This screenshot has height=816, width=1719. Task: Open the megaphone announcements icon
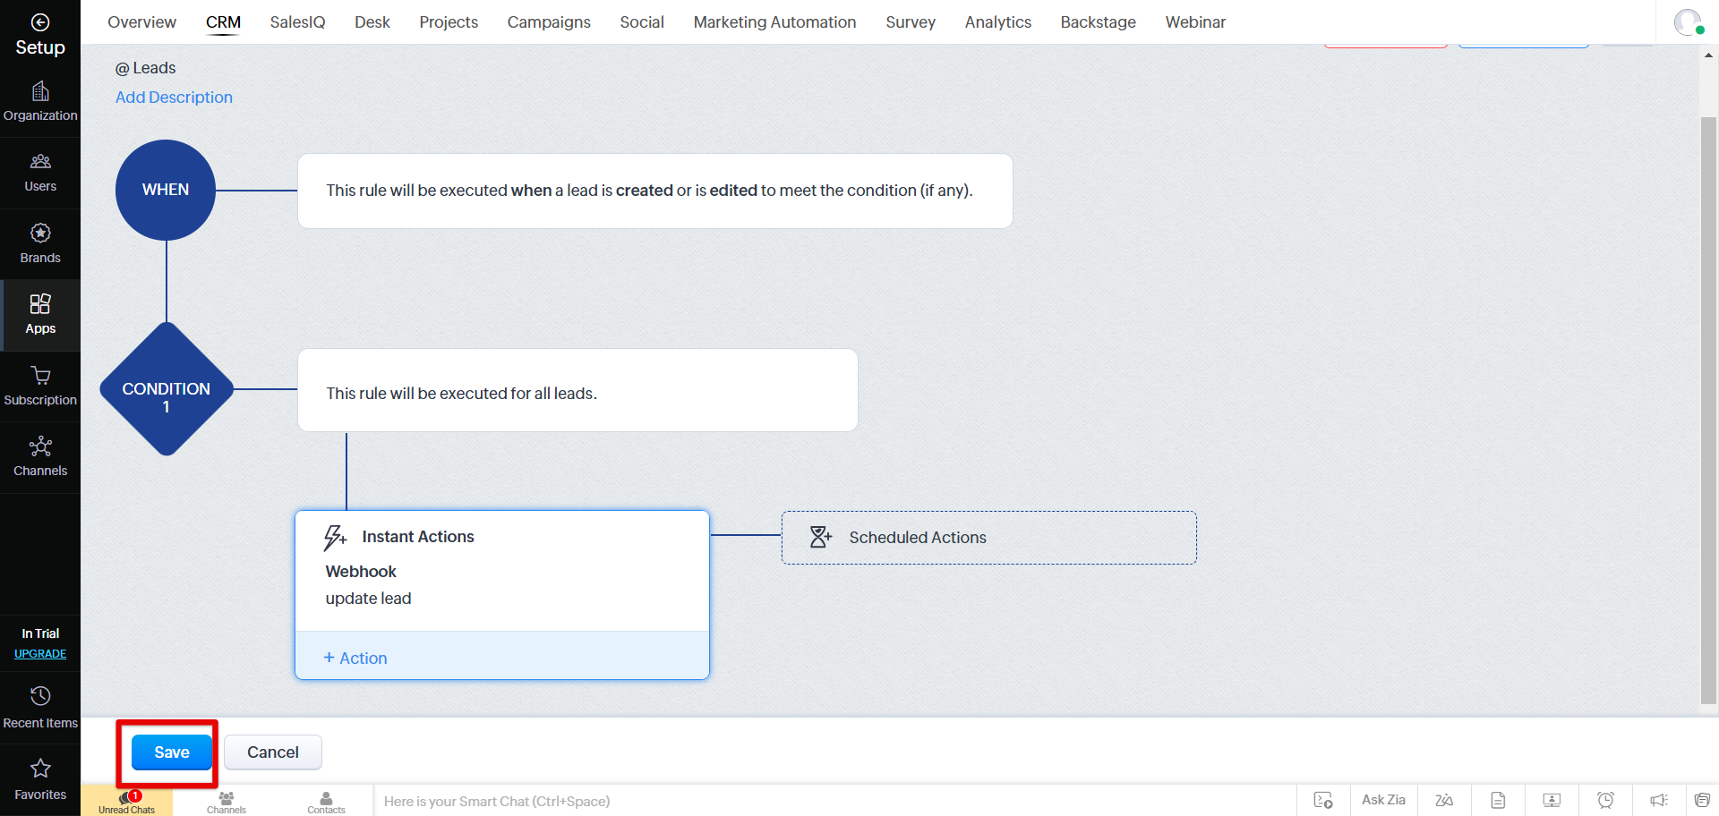point(1659,800)
